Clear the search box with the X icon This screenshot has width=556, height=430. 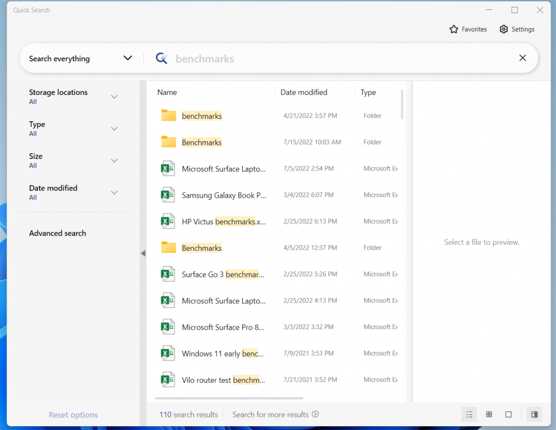(x=522, y=58)
